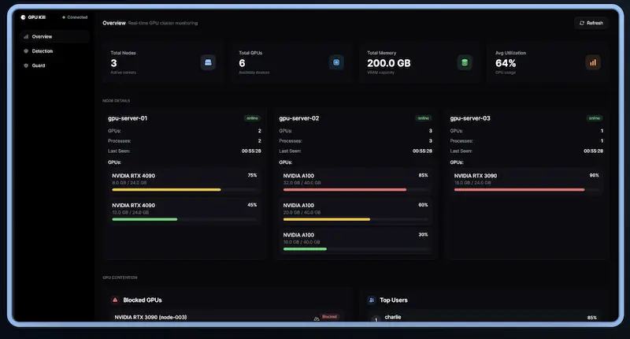
Task: Click the red Blocked badge on RTX 3090
Action: [x=329, y=317]
